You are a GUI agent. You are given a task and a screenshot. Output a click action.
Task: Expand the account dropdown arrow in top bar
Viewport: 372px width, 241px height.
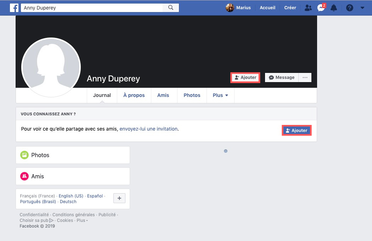click(362, 8)
